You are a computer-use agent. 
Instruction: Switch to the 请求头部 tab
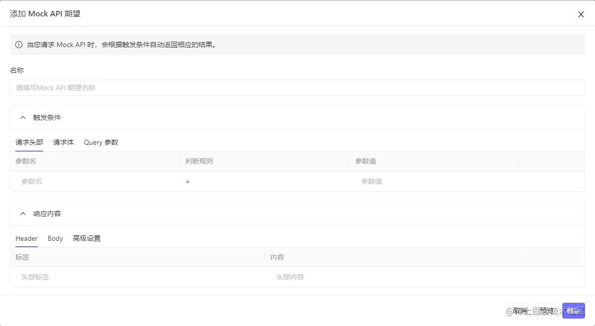(29, 142)
